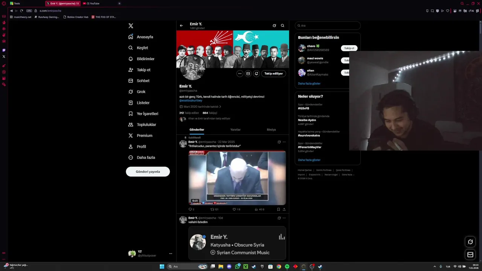This screenshot has width=482, height=271.
Task: Click search icon in profile header
Action: click(282, 26)
